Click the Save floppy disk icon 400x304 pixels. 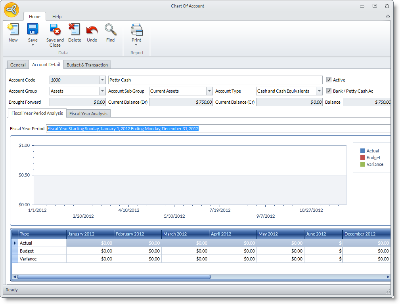point(33,30)
